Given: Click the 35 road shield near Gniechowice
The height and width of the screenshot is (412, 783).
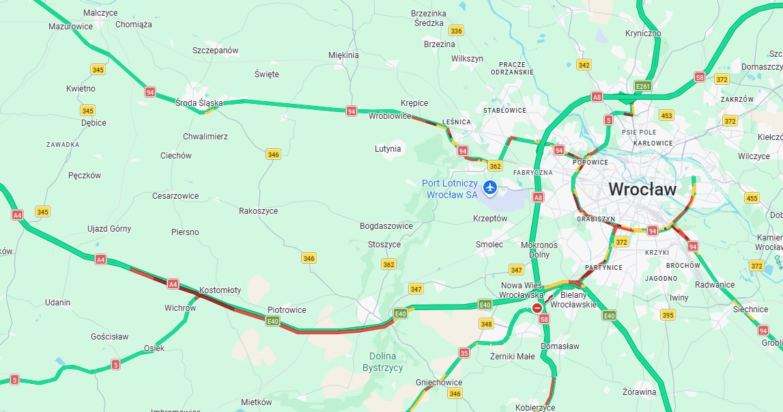Looking at the screenshot, I should (464, 353).
